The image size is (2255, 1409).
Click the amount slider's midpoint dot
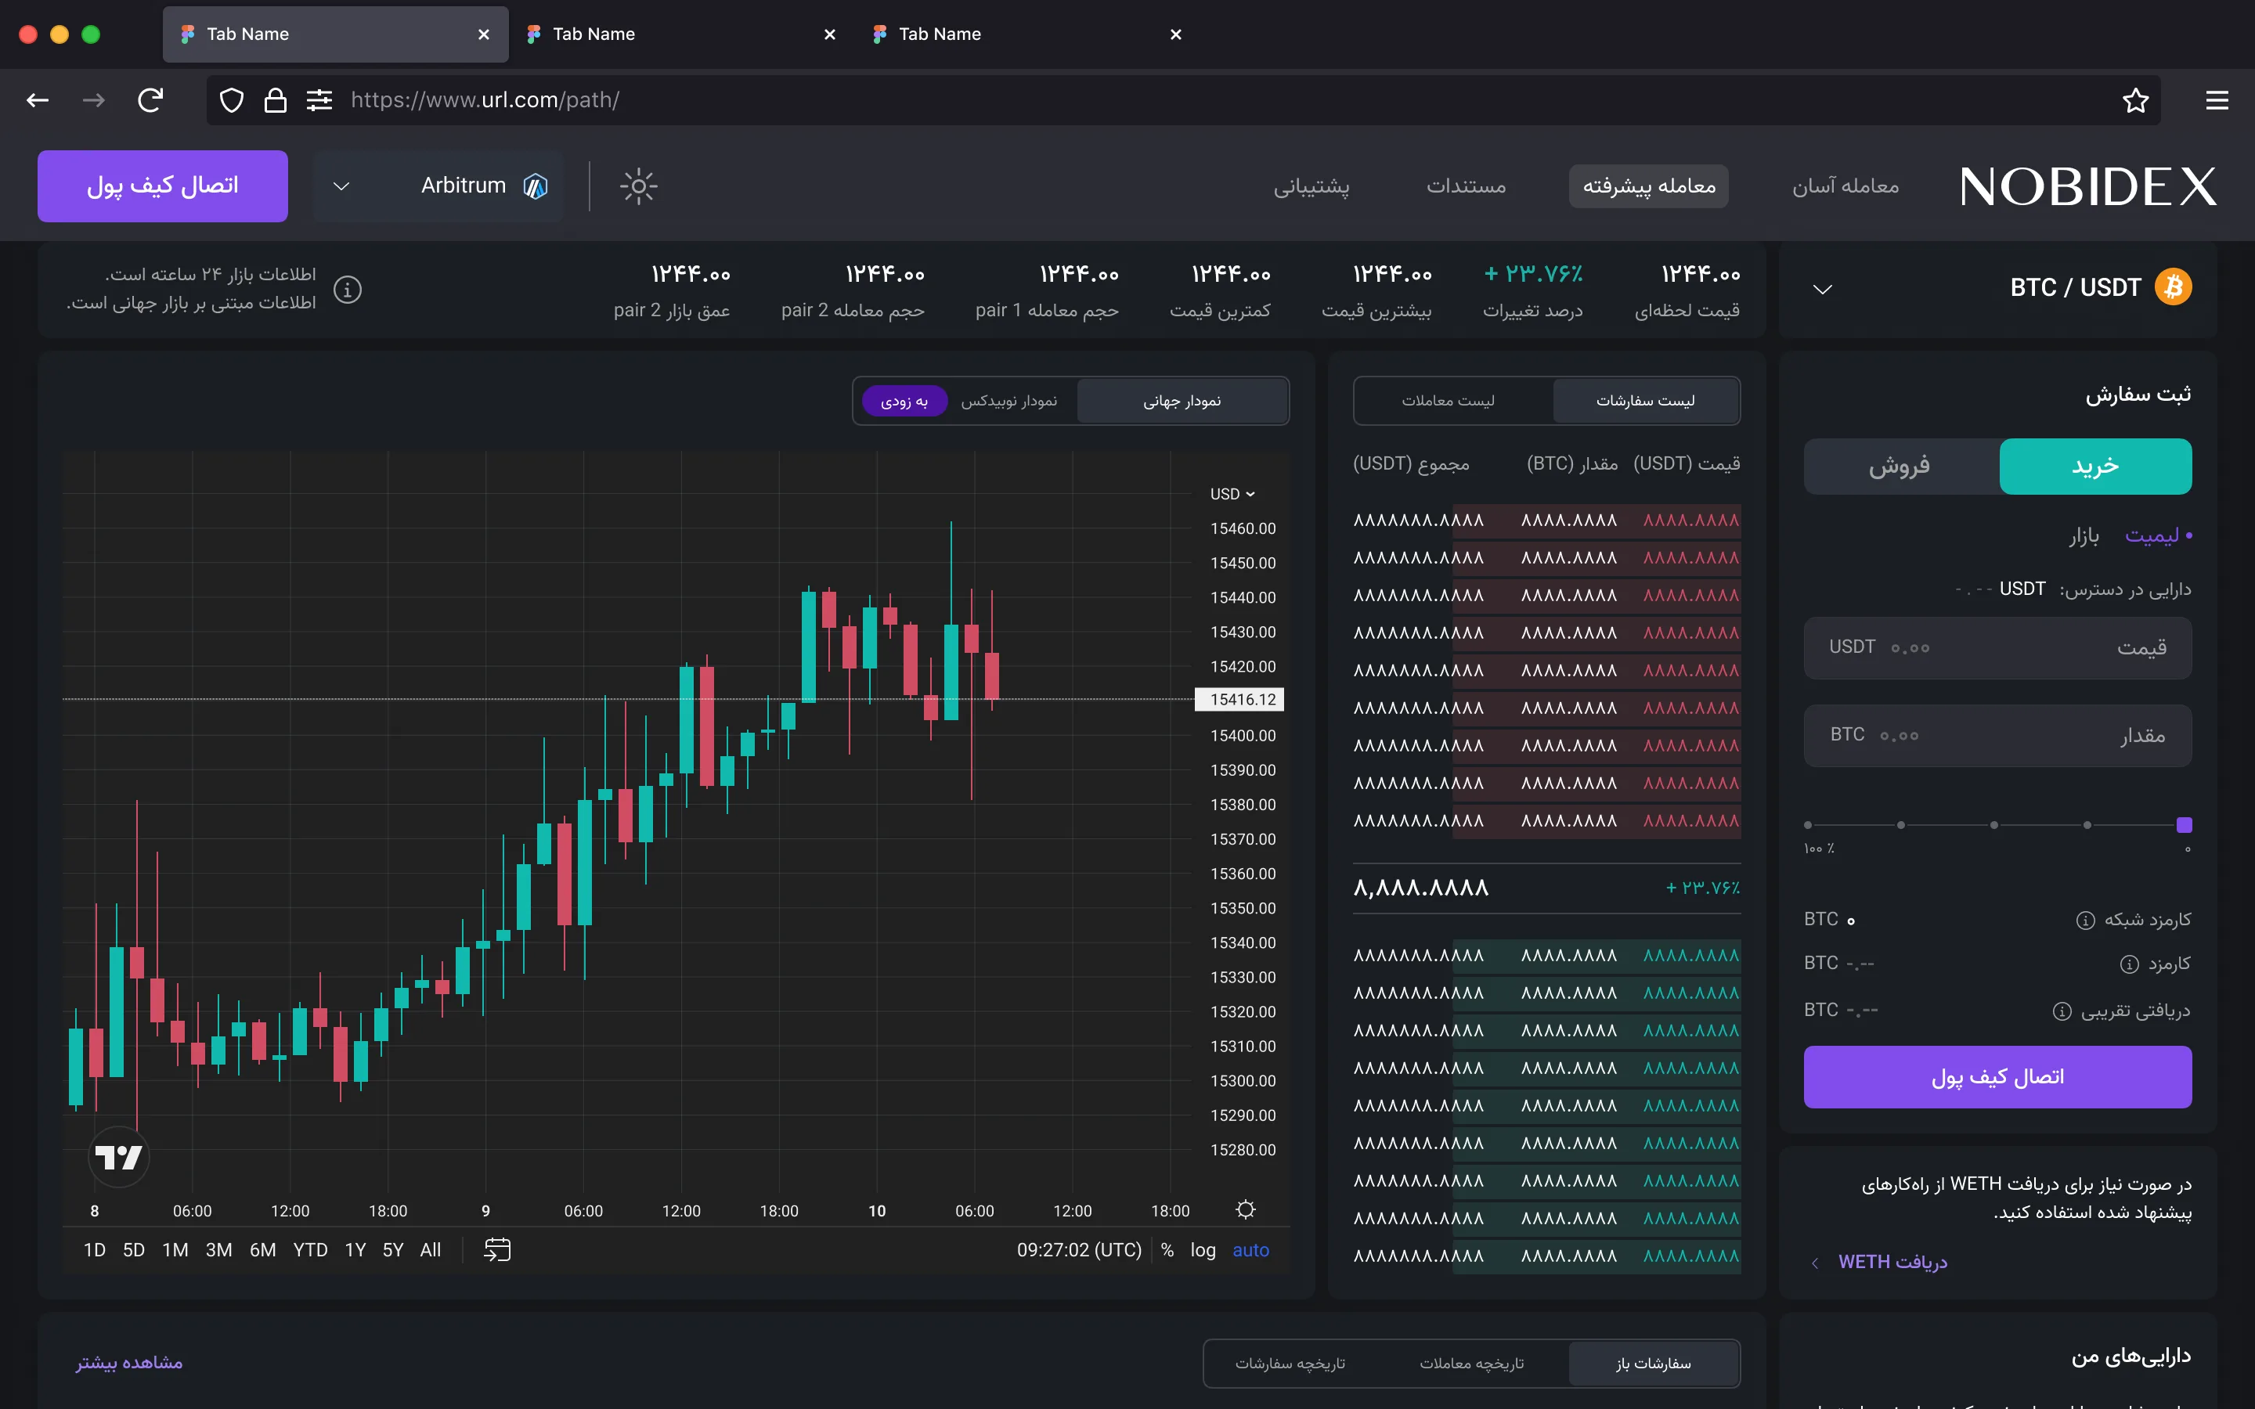click(x=1994, y=825)
